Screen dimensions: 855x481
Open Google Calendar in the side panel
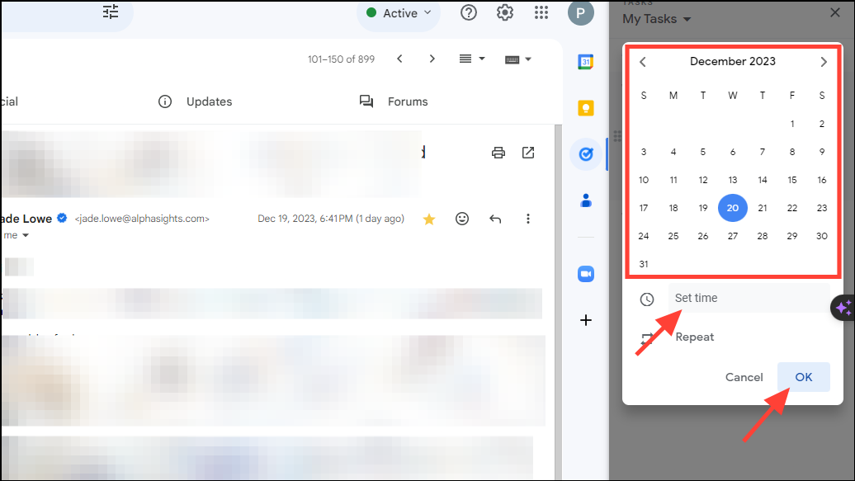pyautogui.click(x=586, y=61)
